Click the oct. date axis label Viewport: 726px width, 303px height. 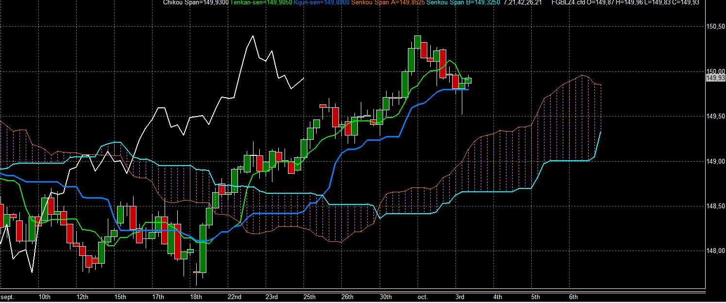(422, 297)
